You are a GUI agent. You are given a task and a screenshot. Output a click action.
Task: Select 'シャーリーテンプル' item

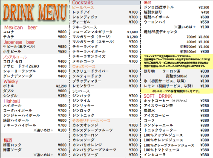click(x=20, y=71)
